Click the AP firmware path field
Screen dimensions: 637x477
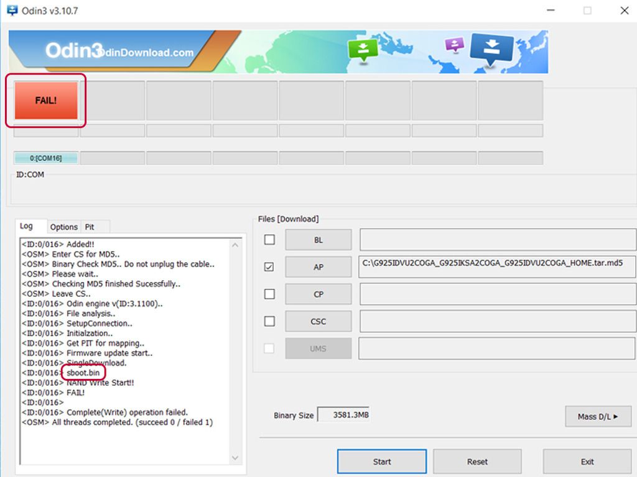tap(498, 267)
